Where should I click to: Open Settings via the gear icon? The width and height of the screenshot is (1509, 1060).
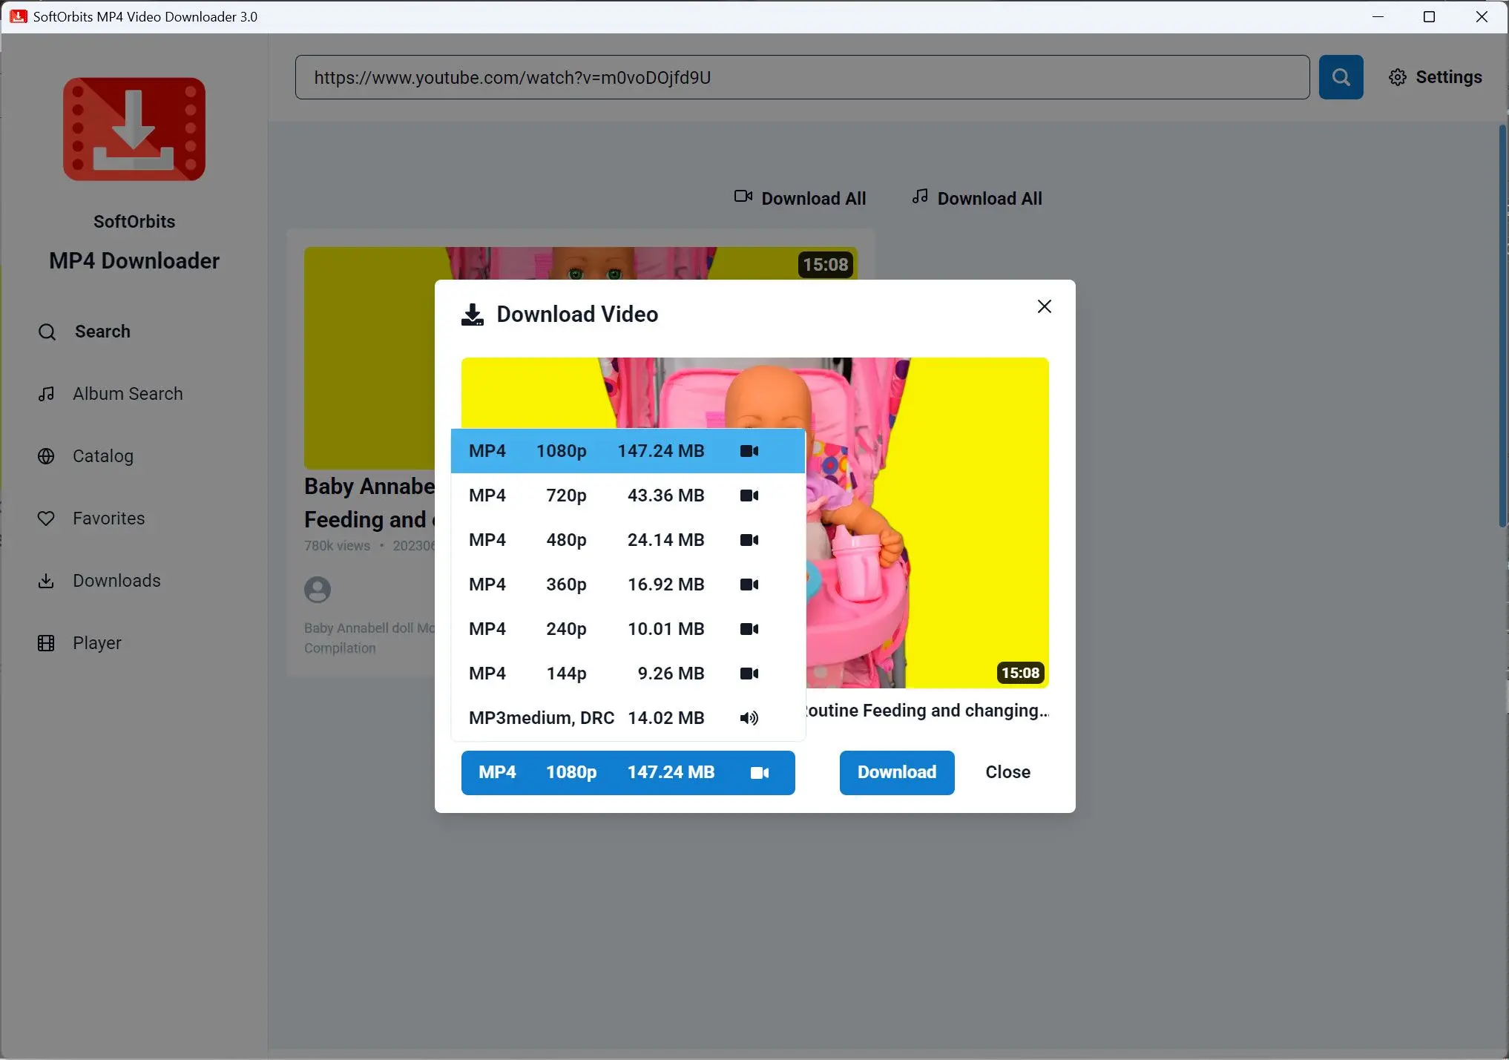(1398, 77)
